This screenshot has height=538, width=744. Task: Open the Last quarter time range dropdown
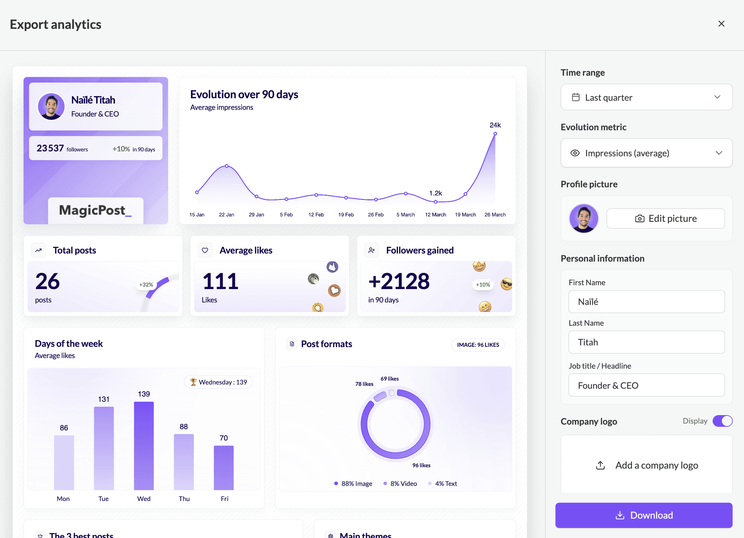[646, 97]
